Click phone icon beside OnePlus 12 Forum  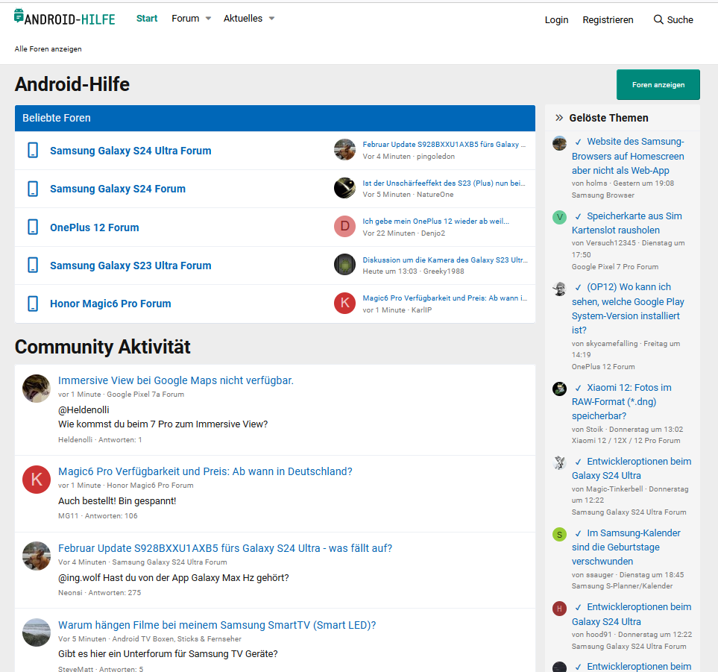33,227
